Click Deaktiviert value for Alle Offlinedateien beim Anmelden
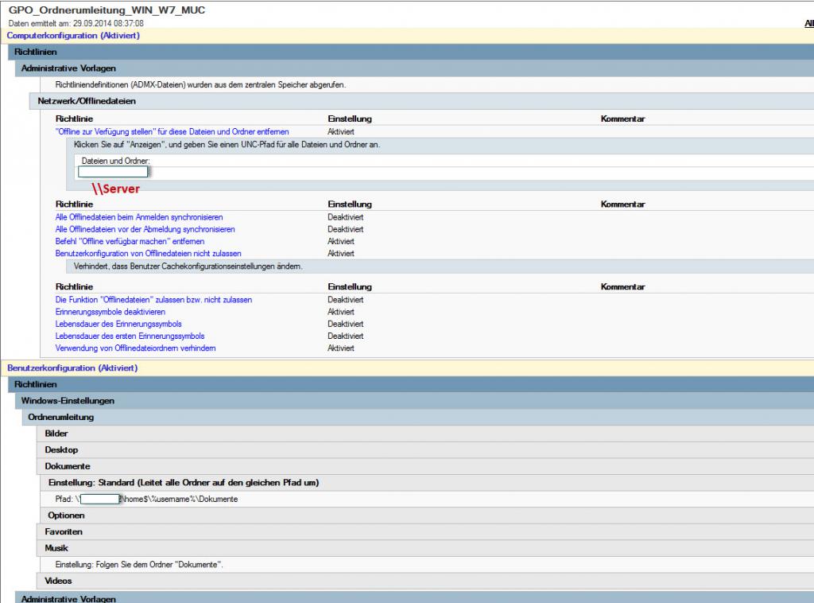The height and width of the screenshot is (603, 814). click(x=345, y=217)
